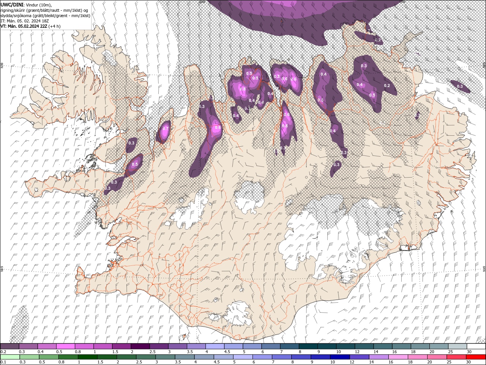
Task: Click the 0.7 precipitation value on the map
Action: pos(165,129)
